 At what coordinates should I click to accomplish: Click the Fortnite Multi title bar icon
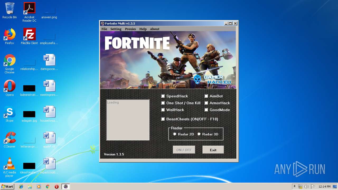(103, 23)
